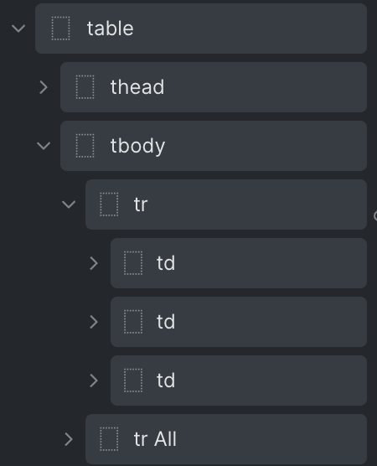
Task: Select the thead element row
Action: 214,87
